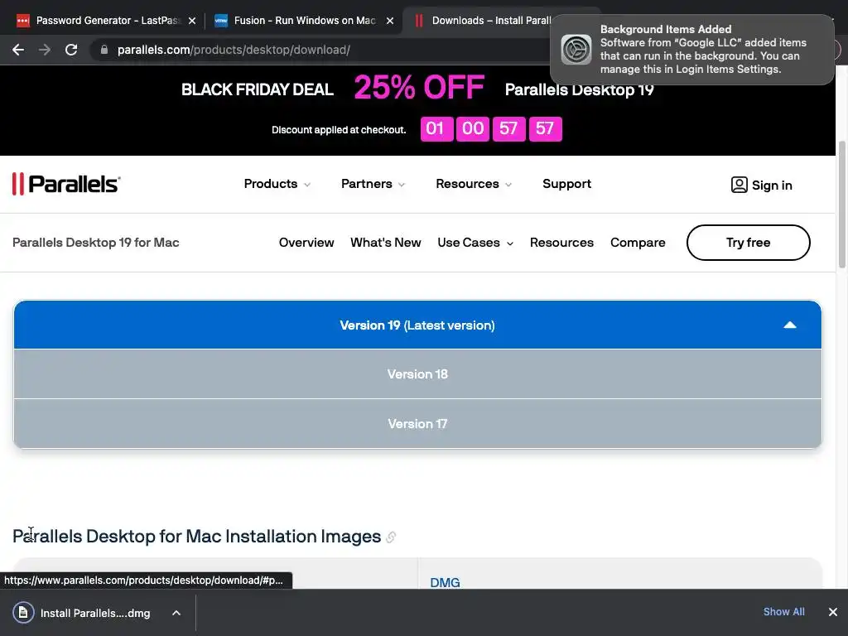Click the 25% OFF Black Friday banner
Screen dimensions: 848x636
coord(419,87)
